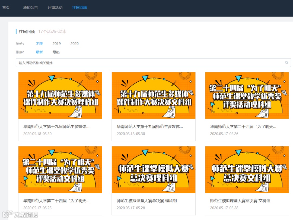Filter activities by year 2019

[x=57, y=44]
